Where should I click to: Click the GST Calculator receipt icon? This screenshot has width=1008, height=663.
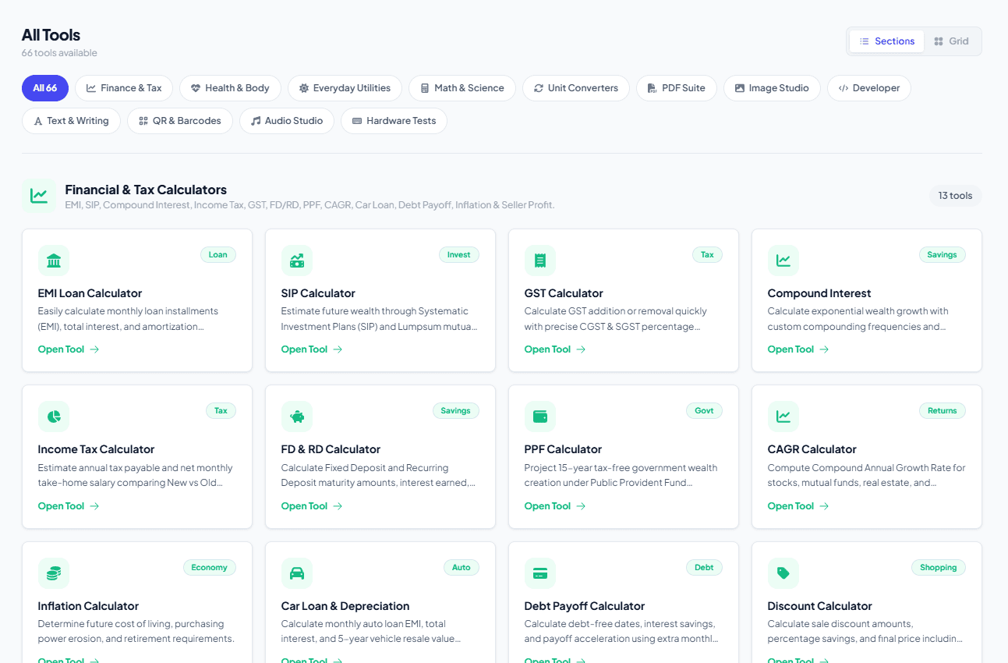(x=540, y=261)
